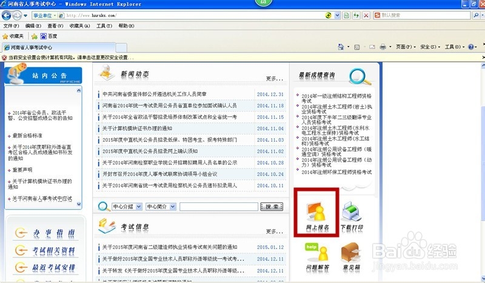Expand the 工具(O) command bar dropdown

(454, 47)
